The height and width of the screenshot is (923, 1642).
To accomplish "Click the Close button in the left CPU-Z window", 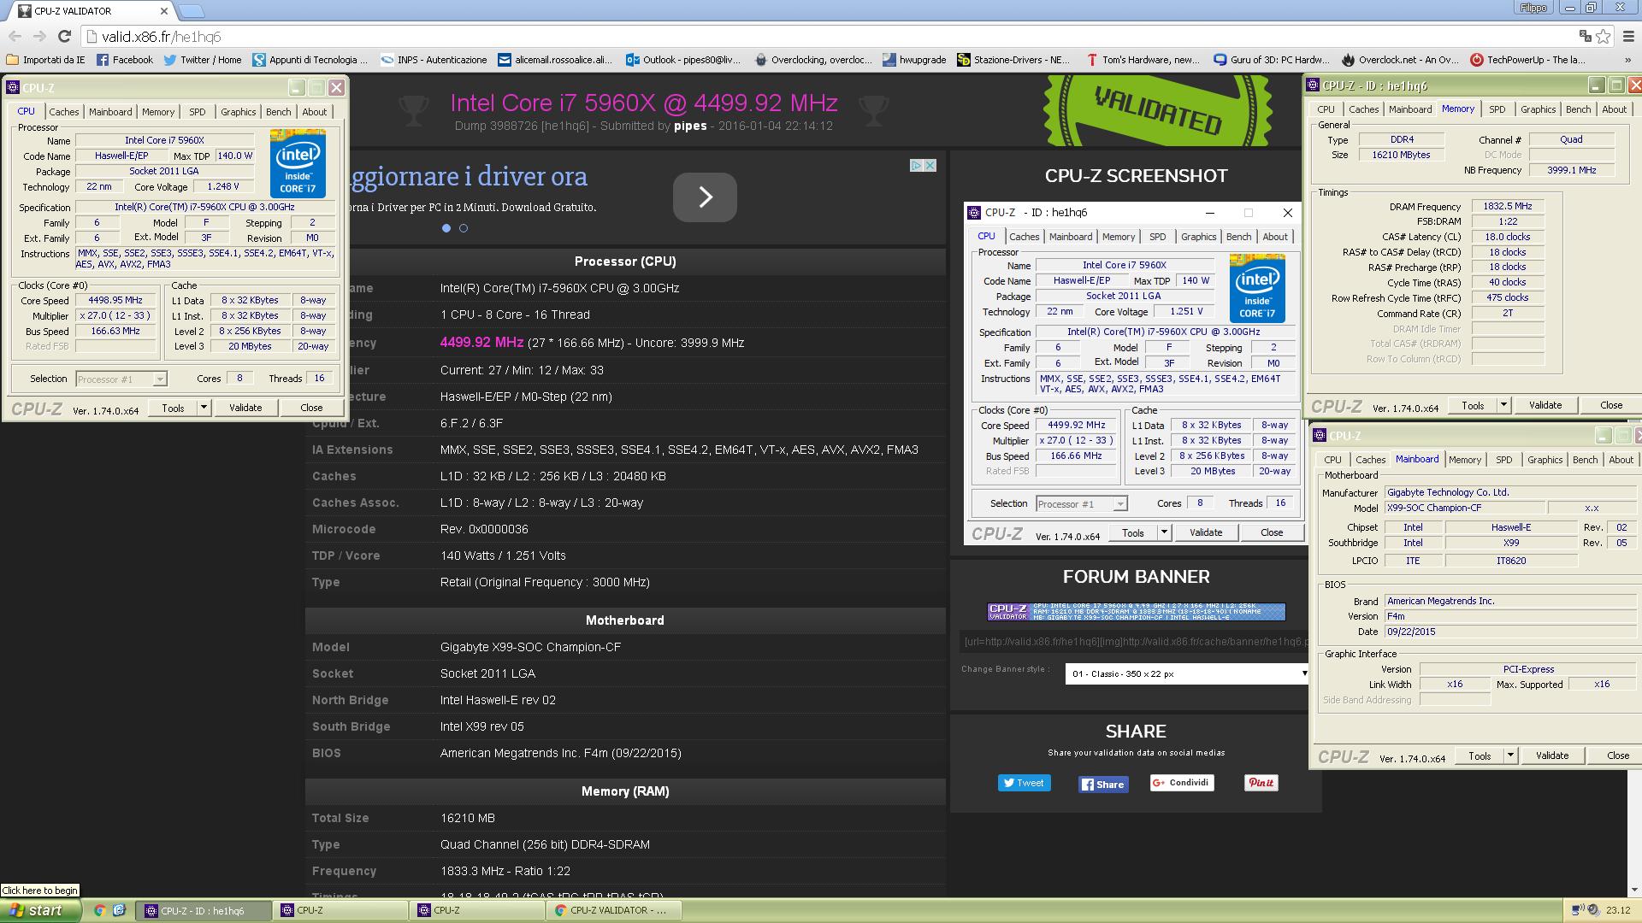I will (311, 408).
